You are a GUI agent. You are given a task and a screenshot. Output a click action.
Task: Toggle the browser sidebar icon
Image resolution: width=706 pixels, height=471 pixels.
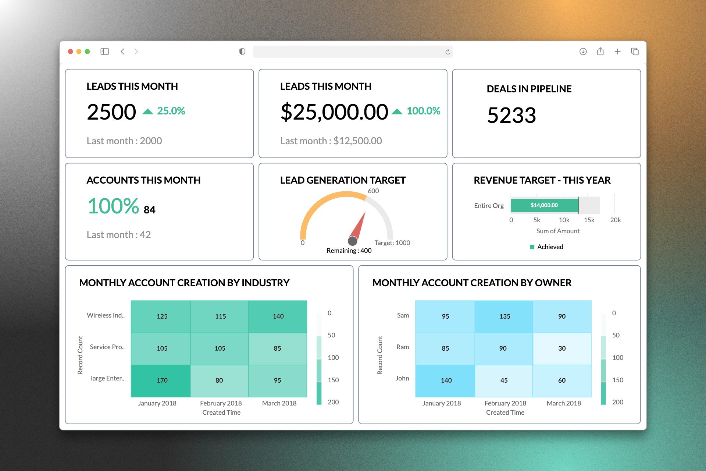[105, 52]
